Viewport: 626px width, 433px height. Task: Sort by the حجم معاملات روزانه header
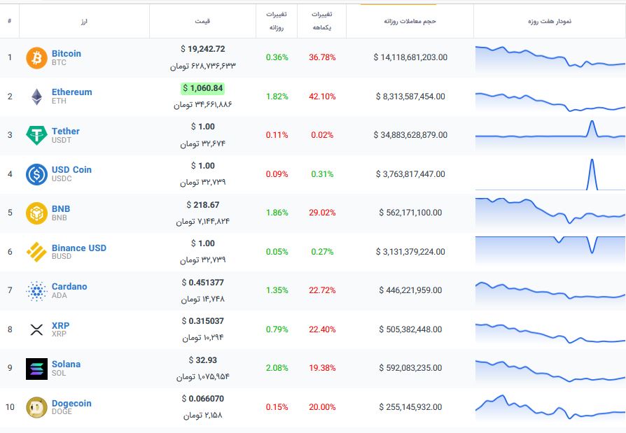[410, 21]
